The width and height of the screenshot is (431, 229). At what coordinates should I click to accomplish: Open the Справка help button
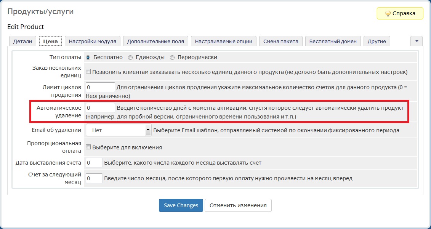[400, 13]
